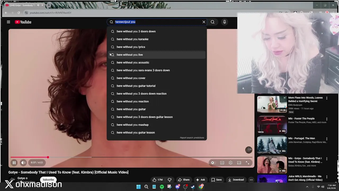Run the search with the magnifier button
This screenshot has width=339, height=191.
pos(212,22)
